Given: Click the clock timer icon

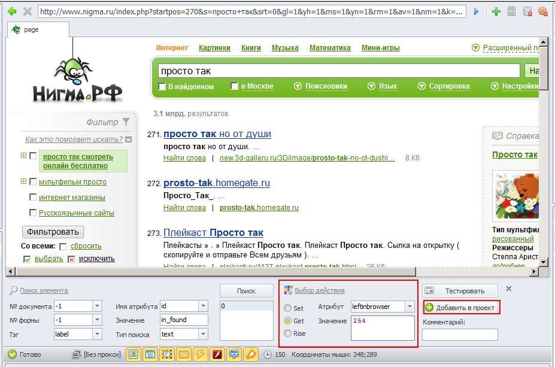Looking at the screenshot, I should click(x=268, y=354).
